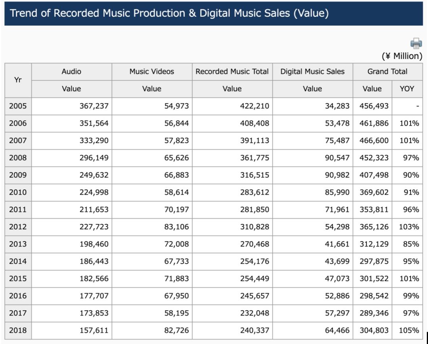Click the 2012 year row label
The height and width of the screenshot is (344, 428).
18,227
